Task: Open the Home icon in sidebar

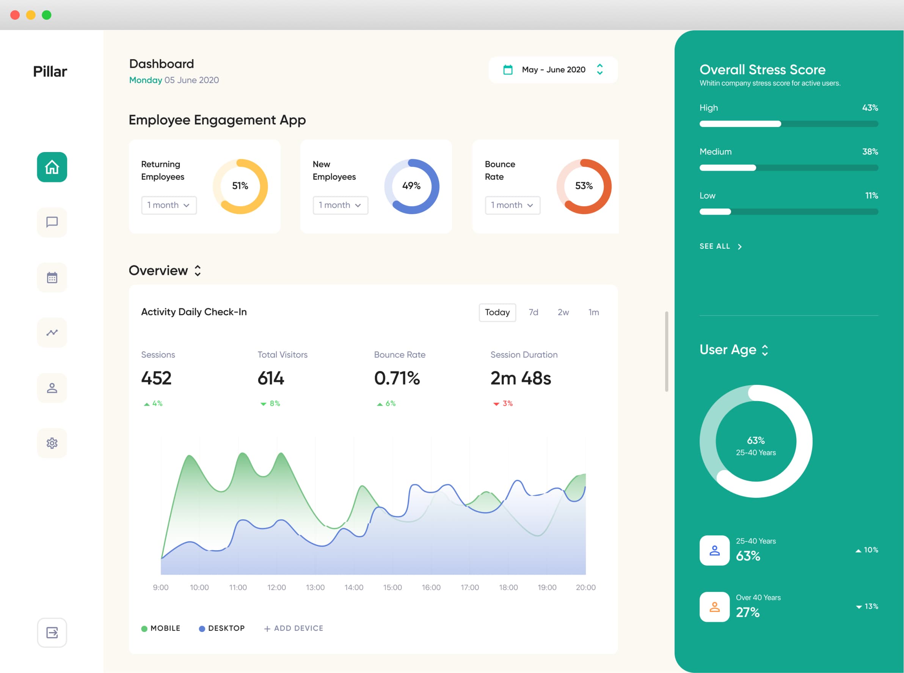Action: click(52, 167)
